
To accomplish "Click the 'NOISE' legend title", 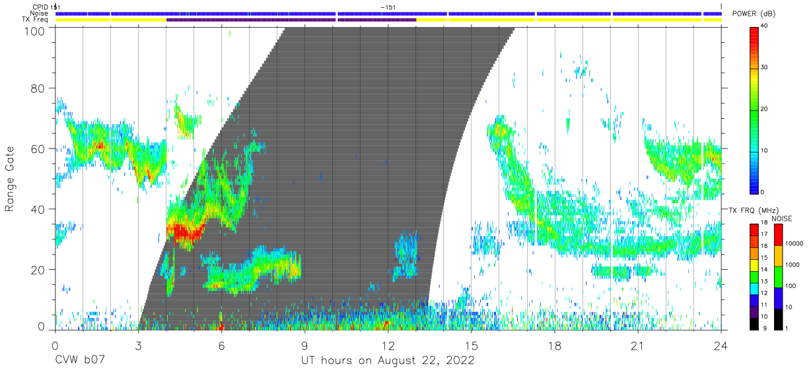I will [x=781, y=218].
